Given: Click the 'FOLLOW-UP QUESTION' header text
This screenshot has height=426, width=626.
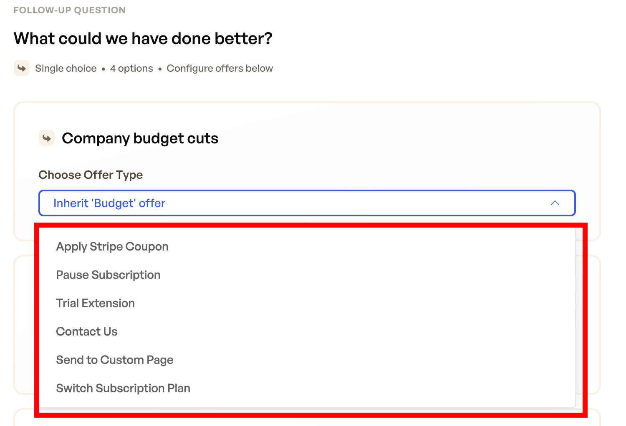Looking at the screenshot, I should click(x=69, y=10).
